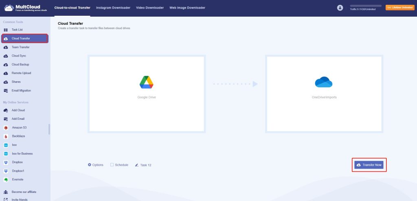The width and height of the screenshot is (417, 201).
Task: Click the Team Transfer cloud icon
Action: point(6,47)
